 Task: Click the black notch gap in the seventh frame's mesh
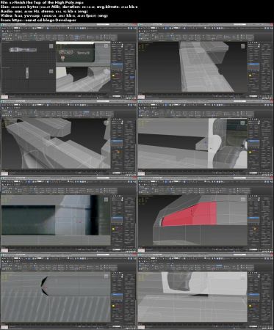44,286
